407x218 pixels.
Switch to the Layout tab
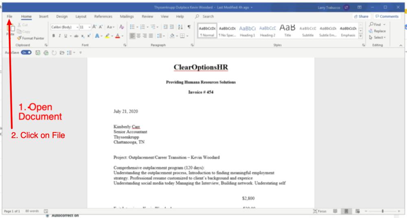tap(81, 16)
